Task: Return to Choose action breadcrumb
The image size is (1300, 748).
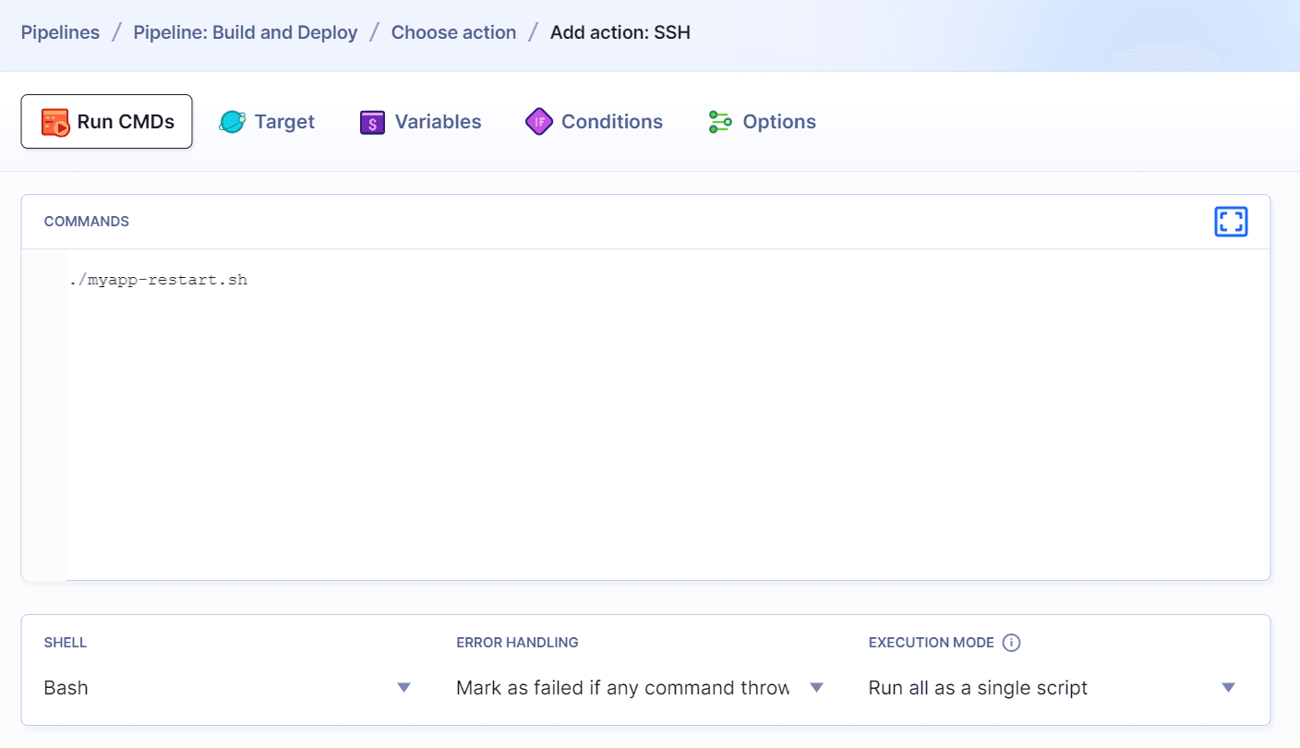Action: point(453,31)
